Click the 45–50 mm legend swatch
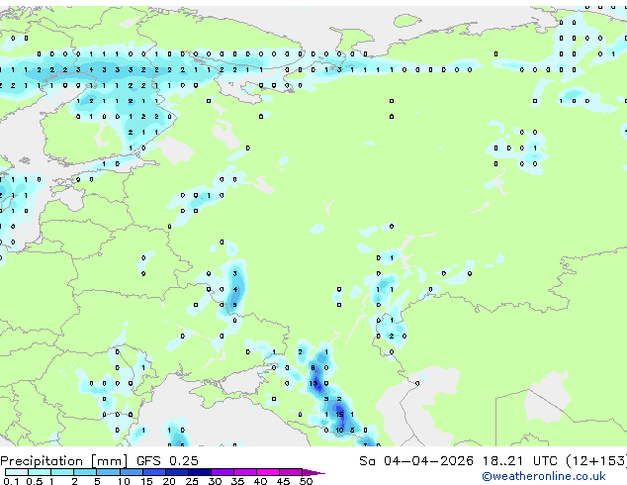This screenshot has width=627, height=485. [291, 472]
